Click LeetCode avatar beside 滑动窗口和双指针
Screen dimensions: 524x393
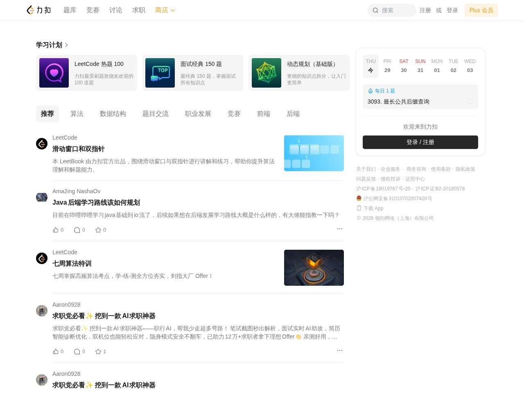click(42, 144)
